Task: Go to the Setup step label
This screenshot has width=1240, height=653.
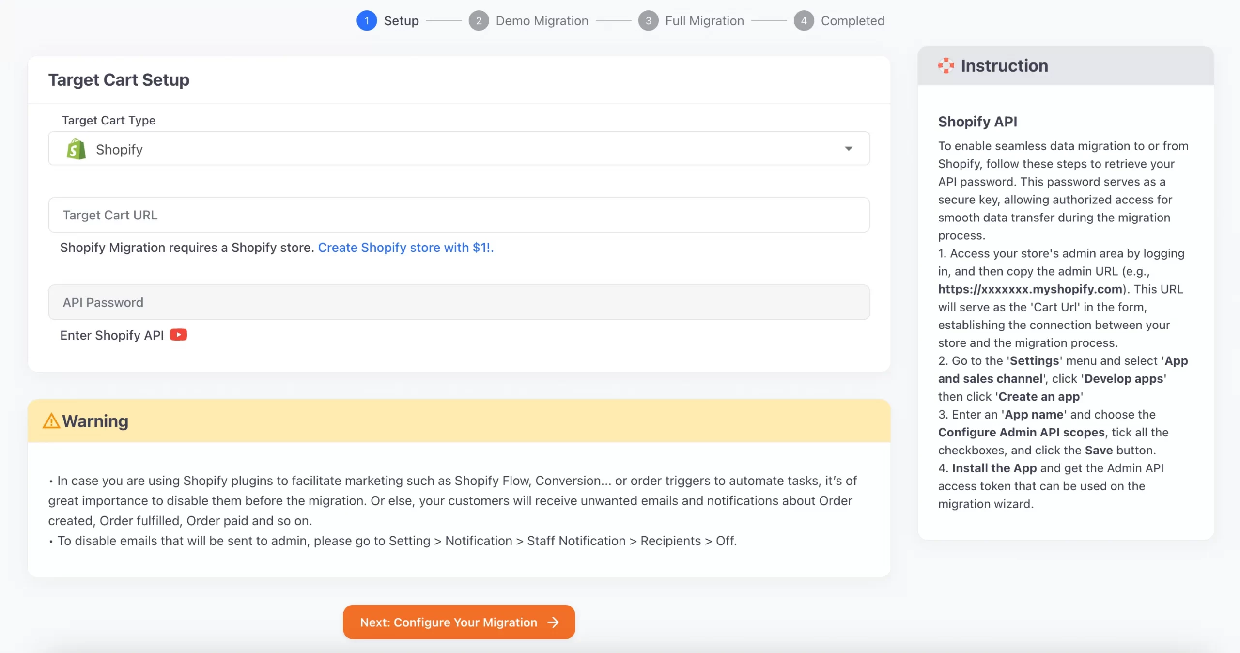Action: (x=401, y=21)
